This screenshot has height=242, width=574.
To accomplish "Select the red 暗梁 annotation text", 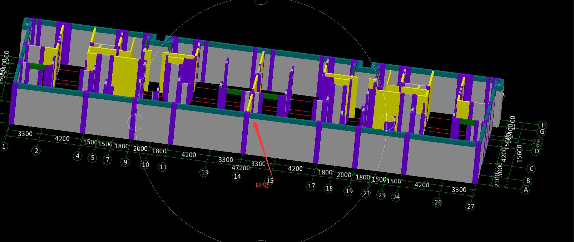I will click(x=262, y=186).
